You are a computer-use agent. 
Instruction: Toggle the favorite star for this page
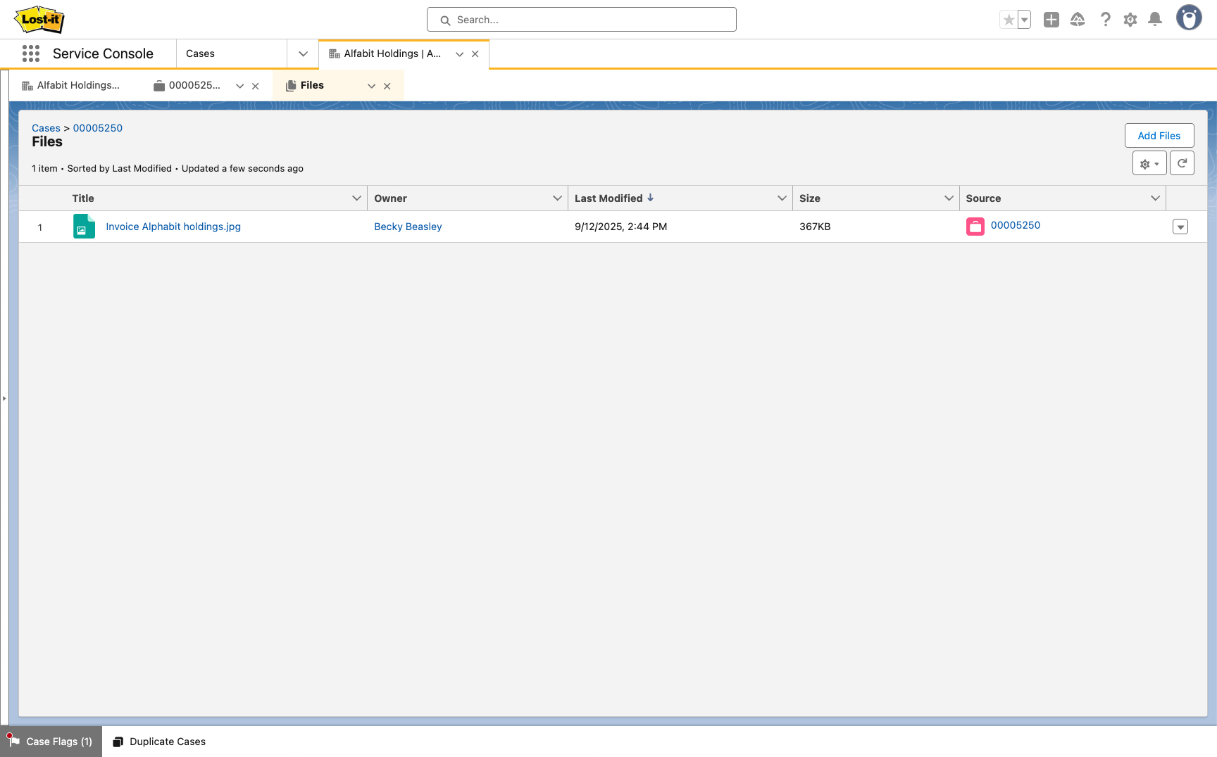[x=1009, y=20]
